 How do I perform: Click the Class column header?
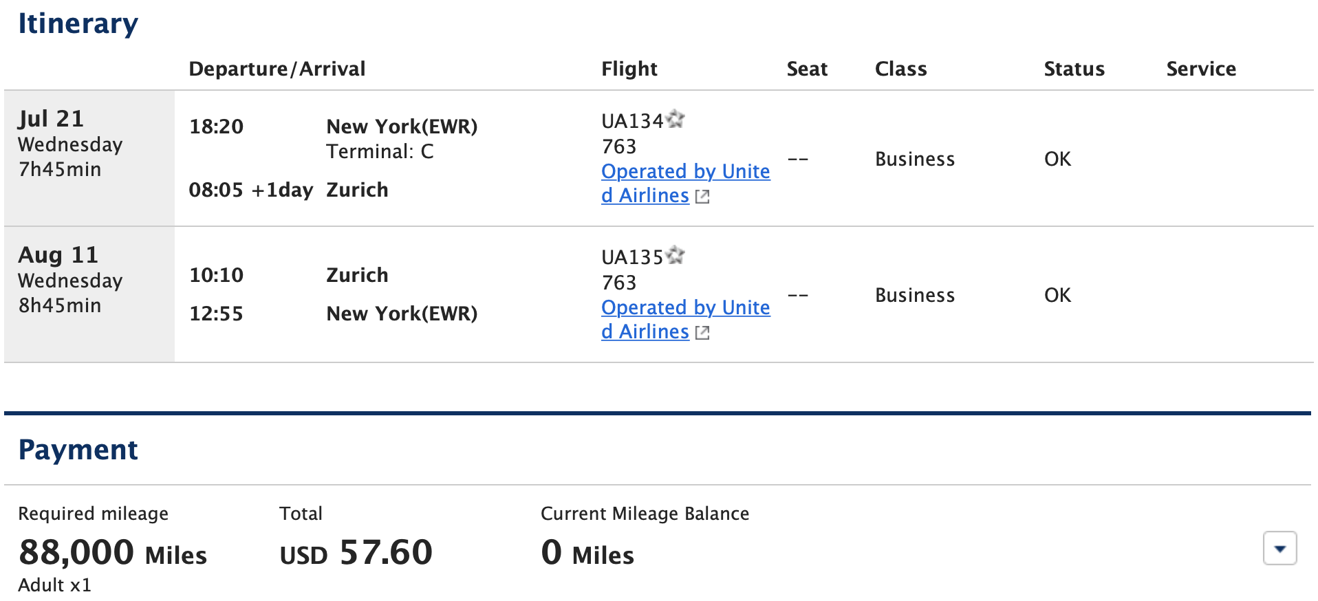[x=900, y=68]
